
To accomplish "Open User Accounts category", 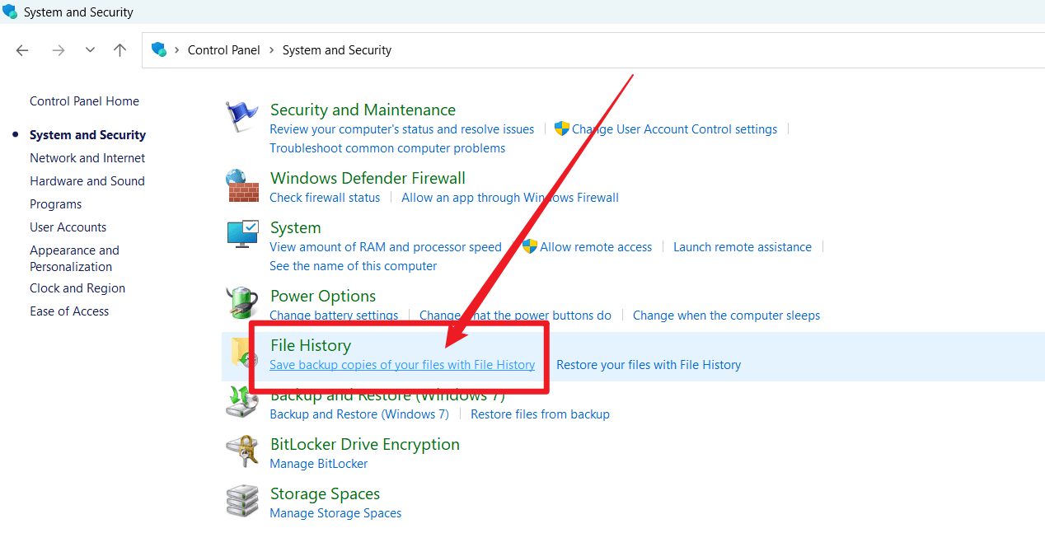I will click(68, 227).
